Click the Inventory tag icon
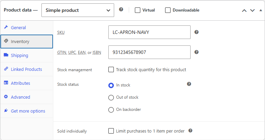 point(6,41)
